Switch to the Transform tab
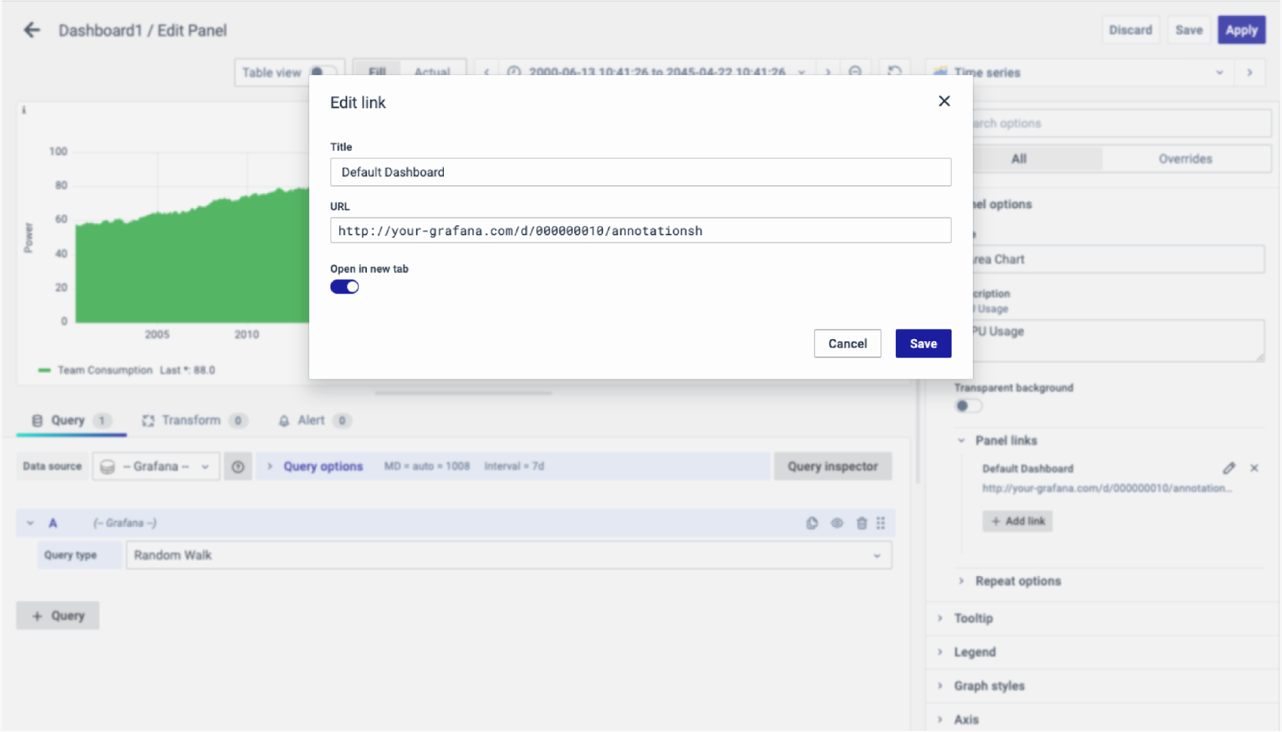This screenshot has height=732, width=1282. point(191,420)
